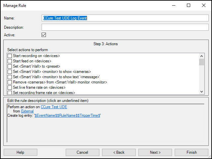Select 'Set <Smart Wall> <monitor> to show <cameras>'

[10, 72]
